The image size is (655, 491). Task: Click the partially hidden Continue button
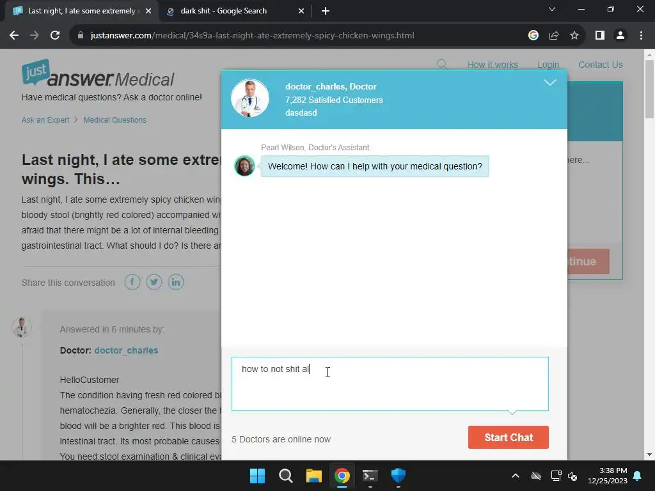[x=588, y=261]
